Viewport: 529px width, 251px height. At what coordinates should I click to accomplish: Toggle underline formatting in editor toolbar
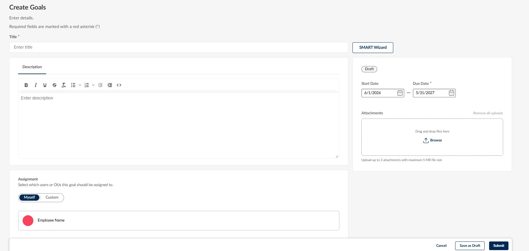pyautogui.click(x=45, y=85)
